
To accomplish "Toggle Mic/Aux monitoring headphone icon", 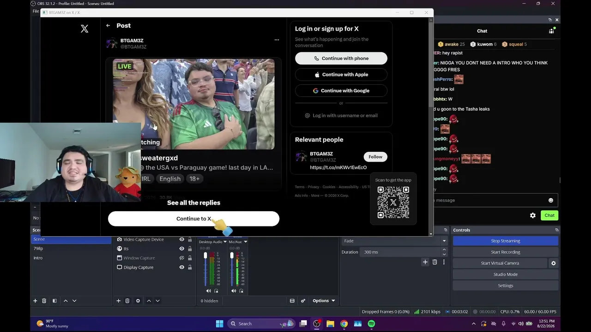I will pyautogui.click(x=241, y=291).
